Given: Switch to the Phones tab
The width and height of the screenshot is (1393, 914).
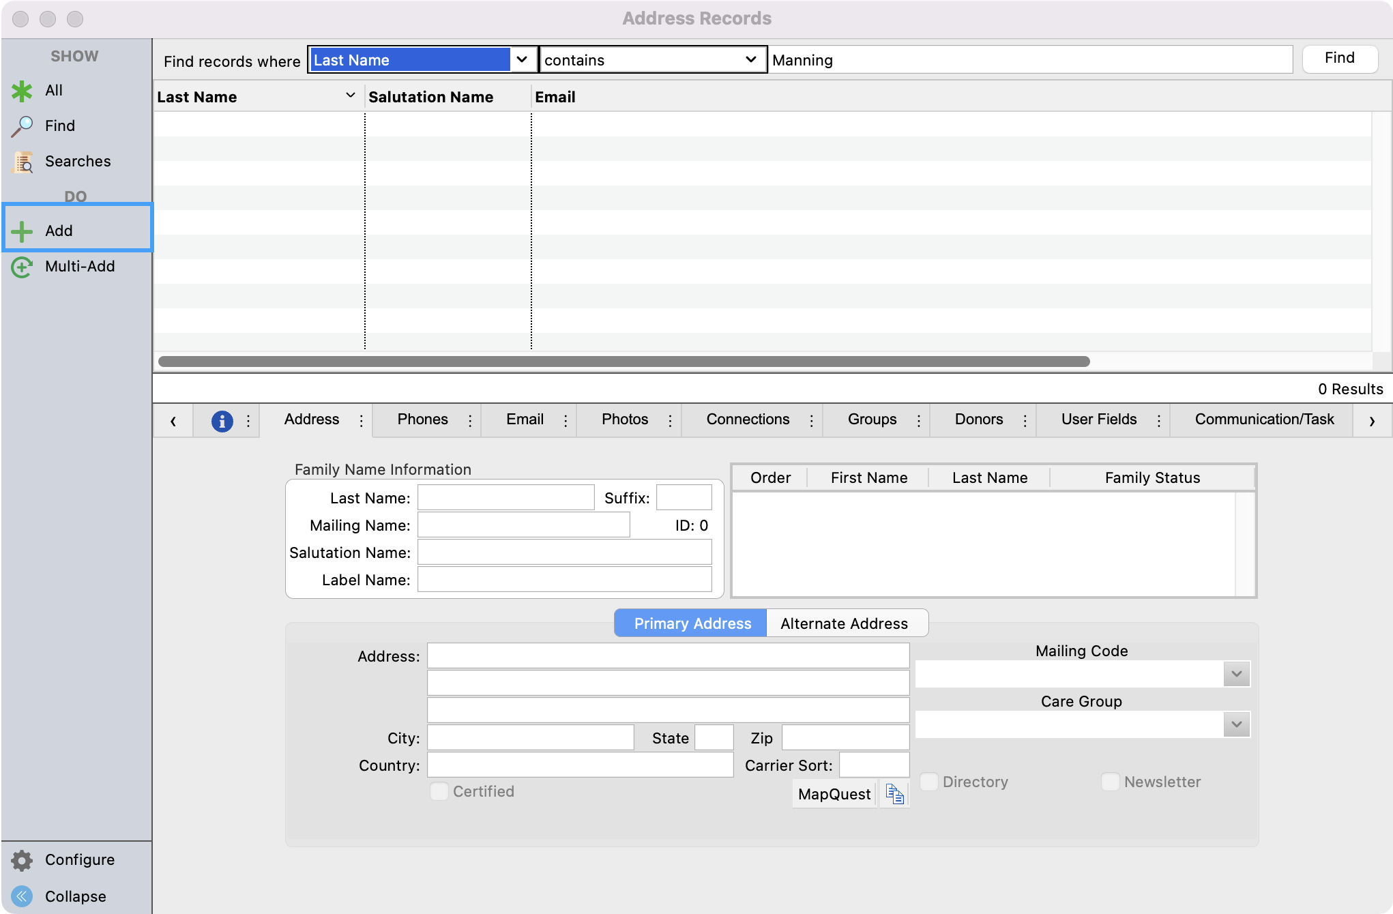Looking at the screenshot, I should (422, 419).
